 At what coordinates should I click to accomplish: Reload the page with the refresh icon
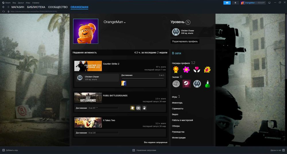(3, 11)
